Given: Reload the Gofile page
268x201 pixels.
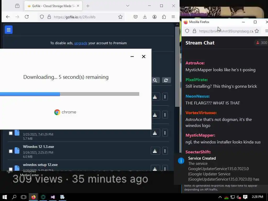Looking at the screenshot, I should point(27,17).
